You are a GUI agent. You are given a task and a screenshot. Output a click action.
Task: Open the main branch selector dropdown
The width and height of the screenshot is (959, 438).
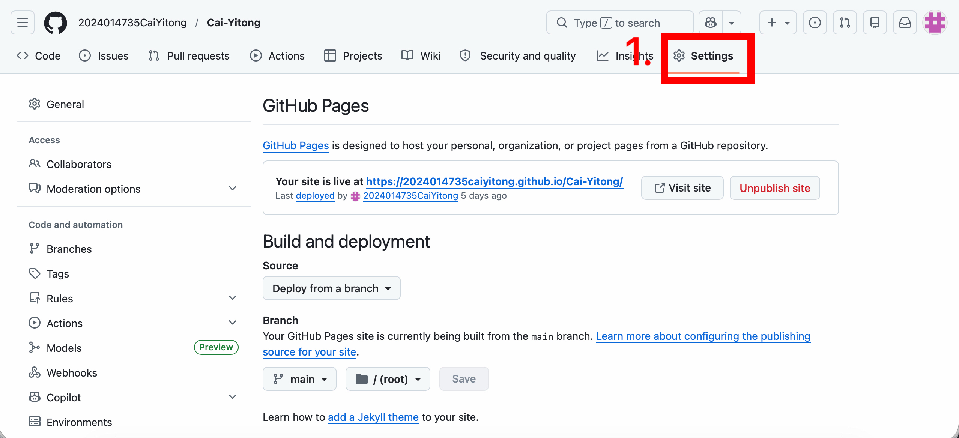(x=299, y=379)
